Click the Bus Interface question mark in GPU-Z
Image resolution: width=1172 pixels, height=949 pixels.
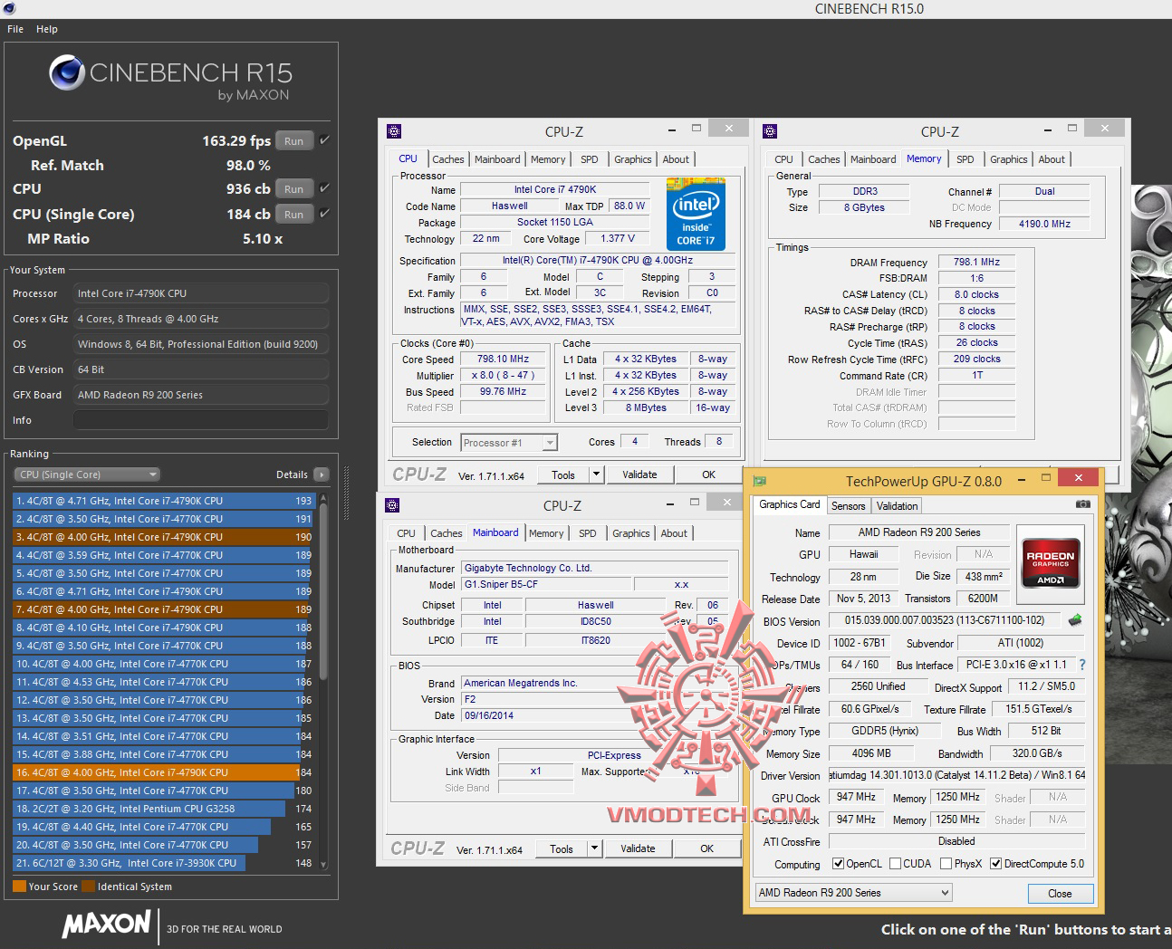tap(1081, 665)
